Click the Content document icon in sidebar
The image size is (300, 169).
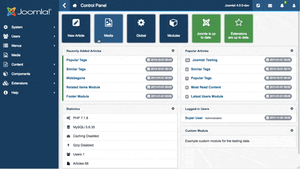(x=6, y=65)
